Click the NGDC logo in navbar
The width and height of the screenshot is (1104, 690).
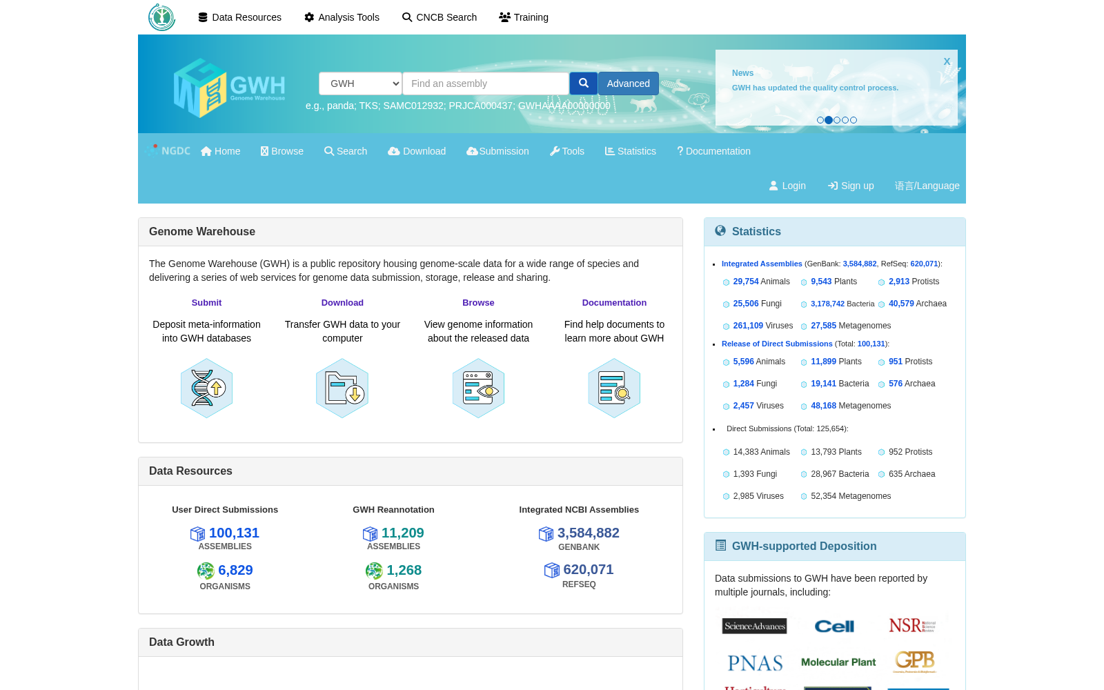point(168,150)
